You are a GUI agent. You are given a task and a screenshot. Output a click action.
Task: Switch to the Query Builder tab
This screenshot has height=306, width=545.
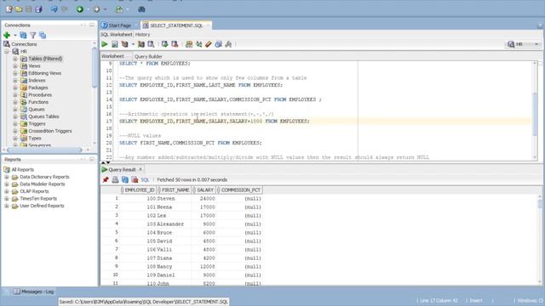click(148, 56)
